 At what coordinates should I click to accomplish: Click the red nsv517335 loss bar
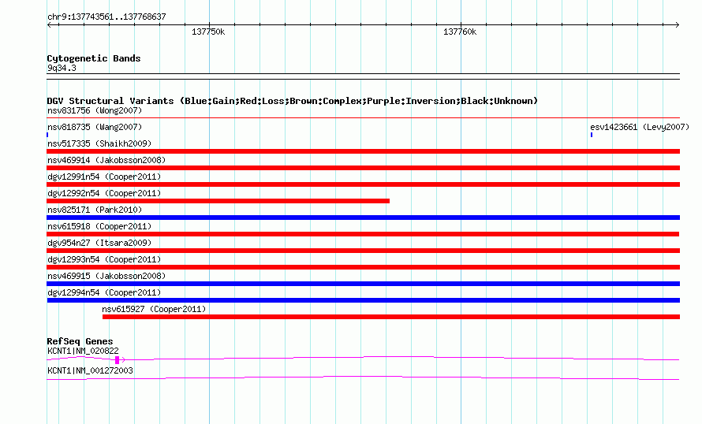[x=363, y=151]
